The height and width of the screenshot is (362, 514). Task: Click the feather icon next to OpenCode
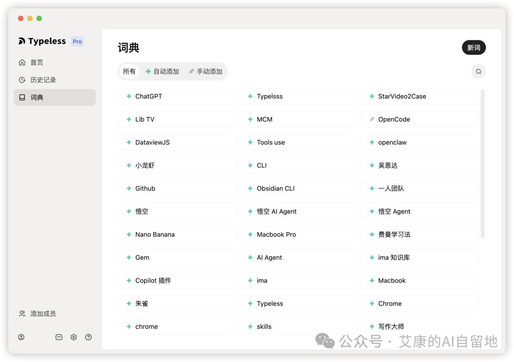coord(372,119)
